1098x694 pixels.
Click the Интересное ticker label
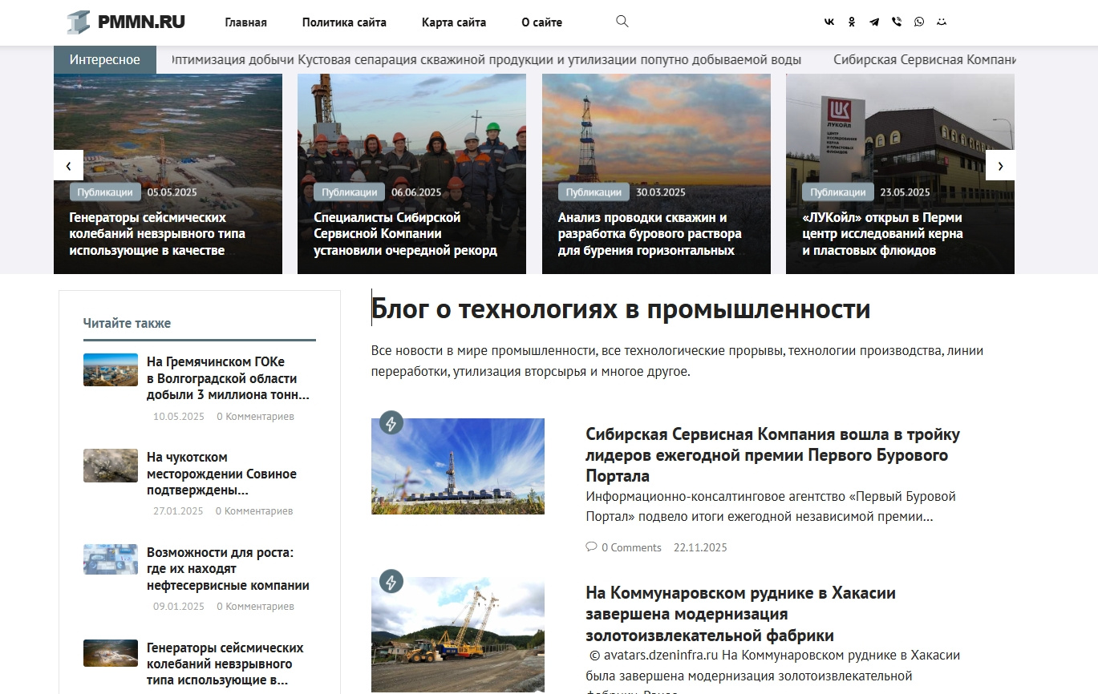point(105,59)
